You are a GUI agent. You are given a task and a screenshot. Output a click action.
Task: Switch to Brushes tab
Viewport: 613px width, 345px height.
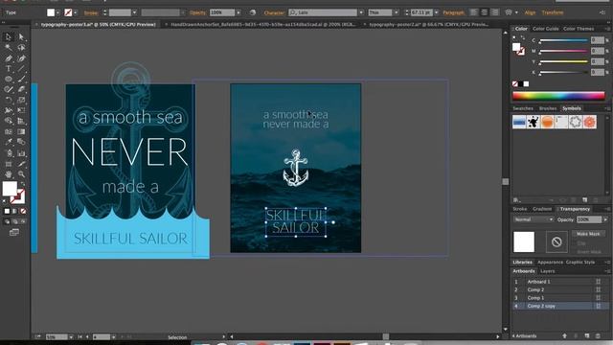click(548, 108)
